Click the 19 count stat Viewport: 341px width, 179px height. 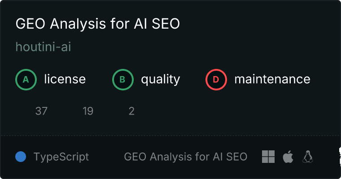(88, 111)
